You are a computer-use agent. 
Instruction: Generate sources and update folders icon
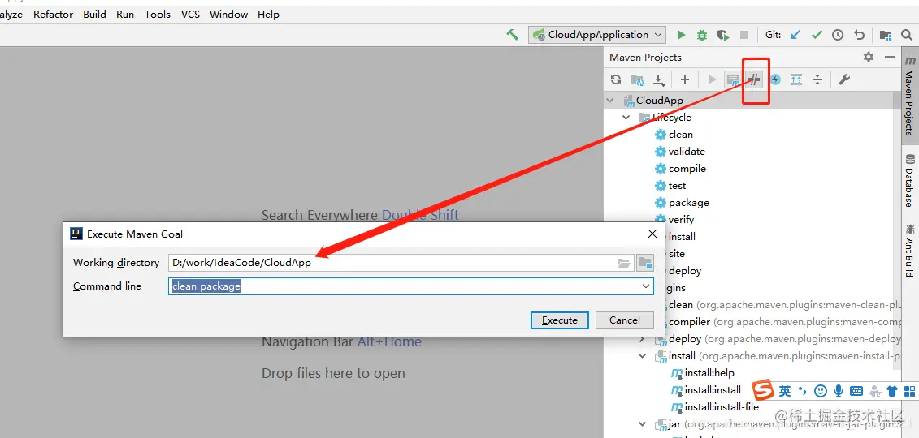point(637,79)
